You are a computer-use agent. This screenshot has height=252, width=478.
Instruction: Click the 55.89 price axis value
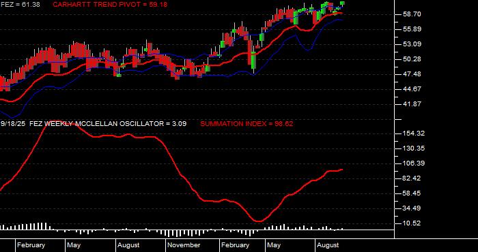point(412,29)
